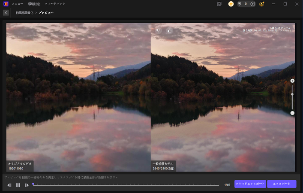Step forward to next frame

pos(27,185)
